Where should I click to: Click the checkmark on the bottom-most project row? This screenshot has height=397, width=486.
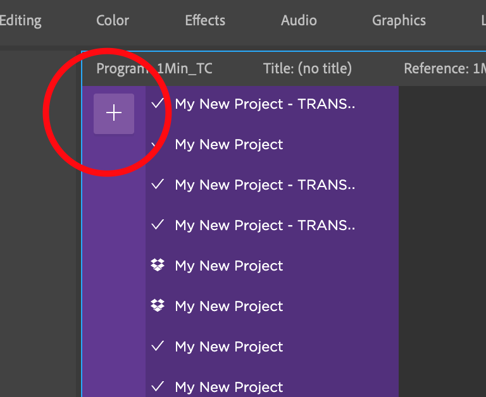(158, 387)
